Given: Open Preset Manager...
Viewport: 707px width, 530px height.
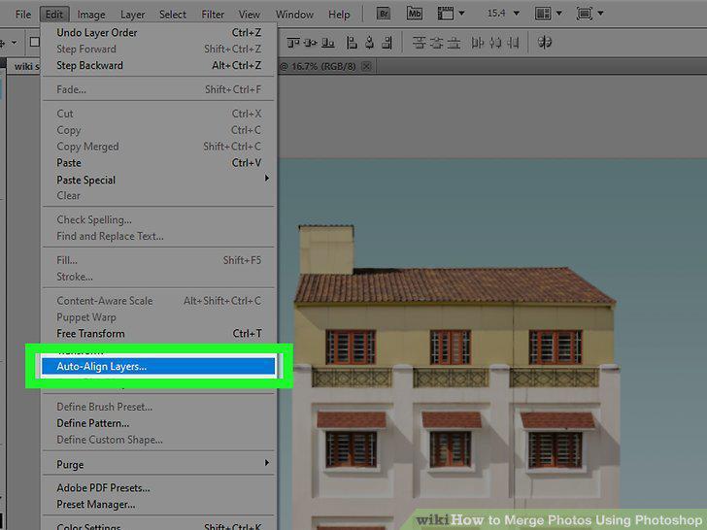Looking at the screenshot, I should (159, 505).
